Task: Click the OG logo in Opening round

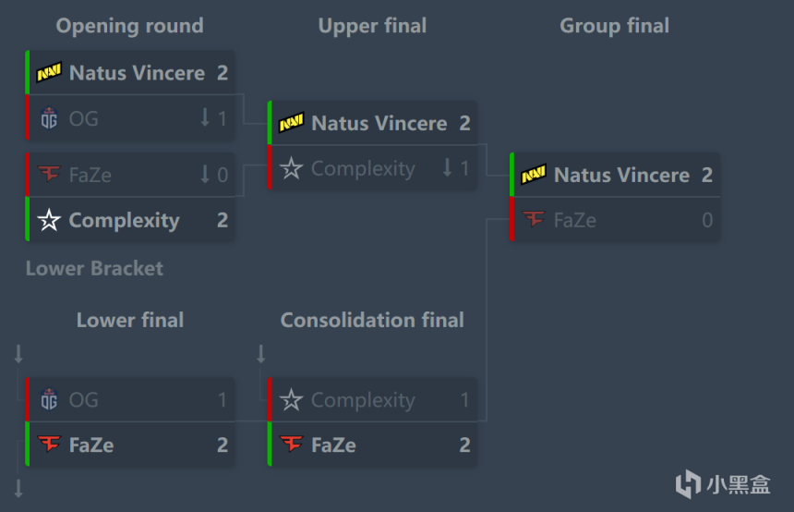Action: point(49,118)
